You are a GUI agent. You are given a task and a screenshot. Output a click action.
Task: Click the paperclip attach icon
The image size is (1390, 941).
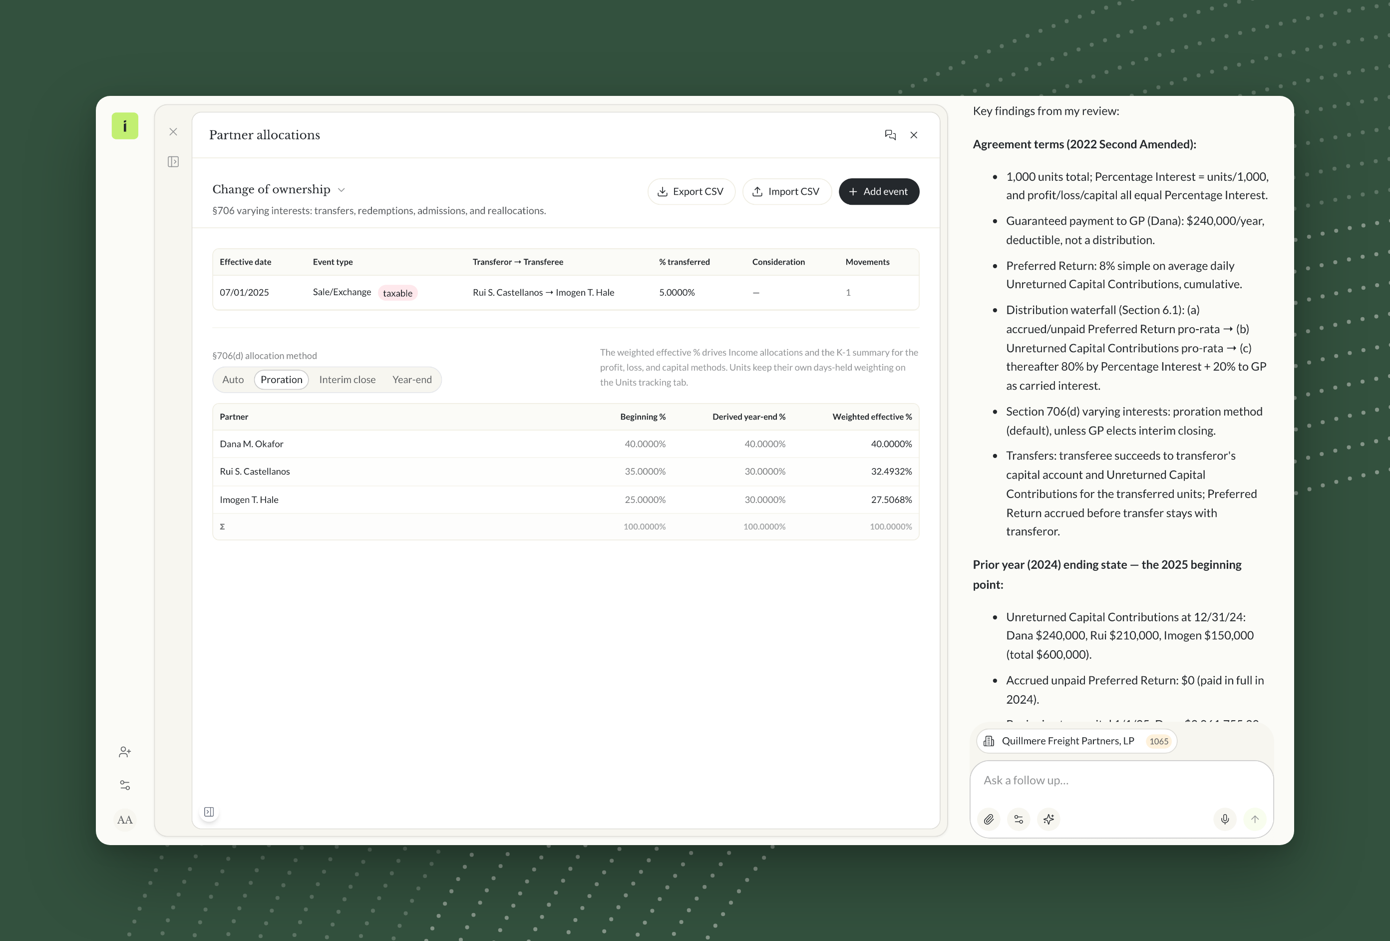coord(989,819)
